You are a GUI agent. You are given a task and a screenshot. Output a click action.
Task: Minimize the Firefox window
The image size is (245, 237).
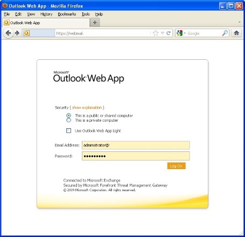click(222, 6)
